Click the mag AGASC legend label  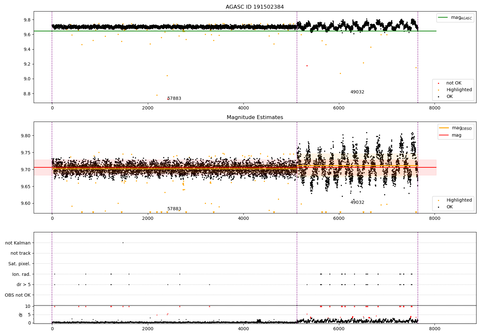point(461,18)
